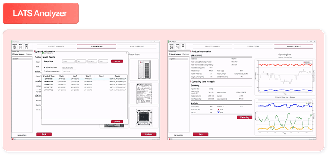Click the outdoor unit photo thumbnail

(x=144, y=69)
